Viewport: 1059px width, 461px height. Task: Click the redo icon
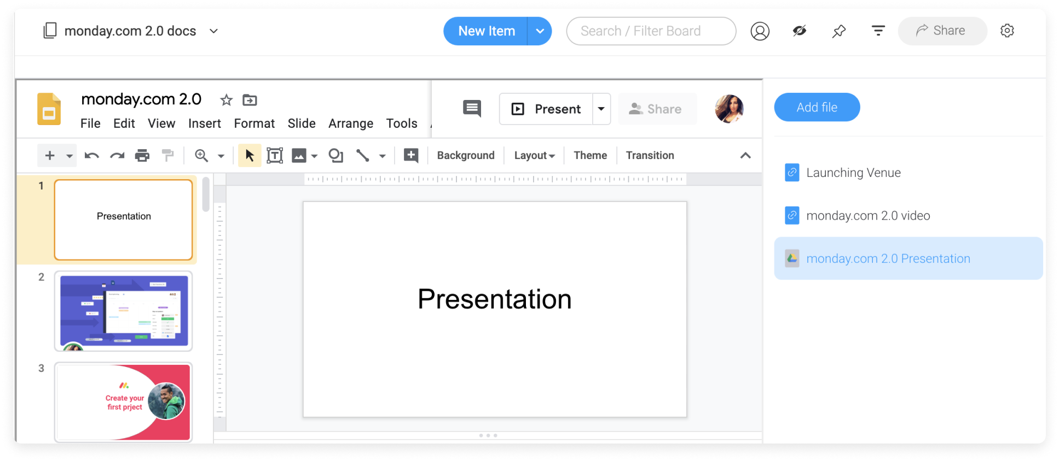pyautogui.click(x=117, y=156)
